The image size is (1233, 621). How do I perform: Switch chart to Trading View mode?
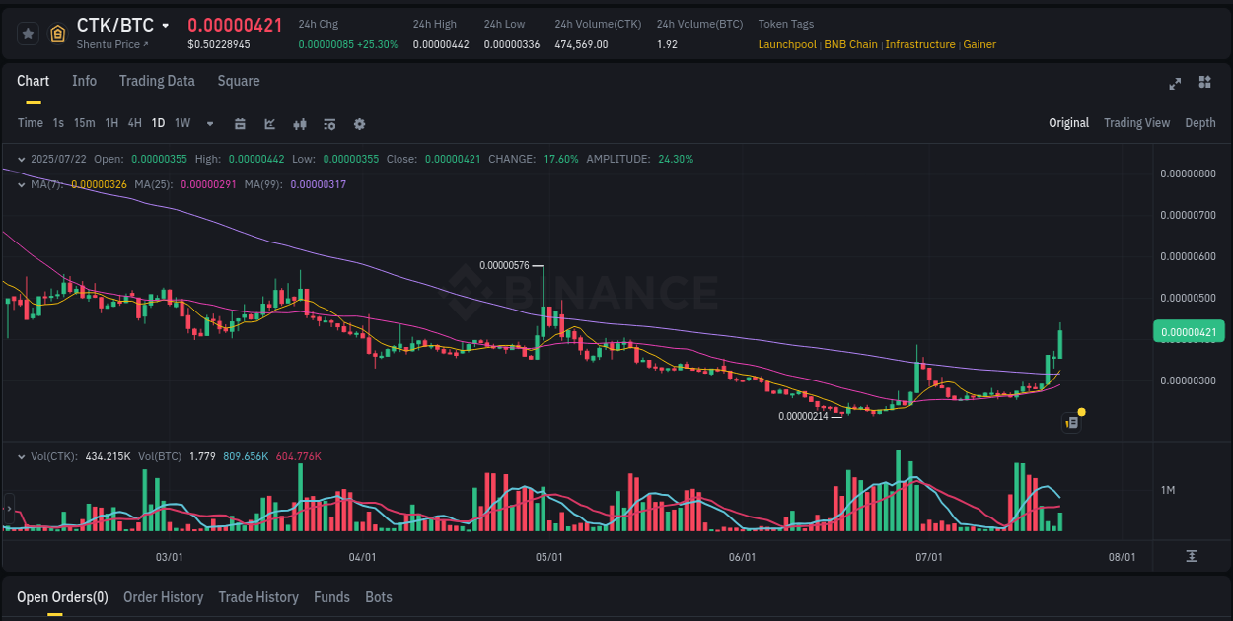coord(1136,123)
